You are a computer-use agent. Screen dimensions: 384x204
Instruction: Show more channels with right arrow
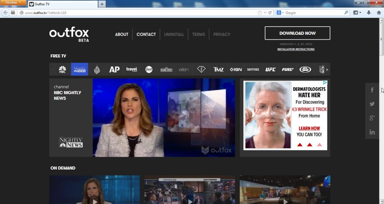[x=327, y=70]
